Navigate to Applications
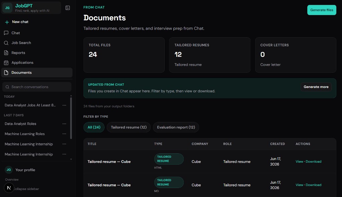This screenshot has height=197, width=342. 37,63
